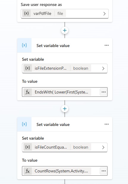128x184 pixels.
Task: Click the CountRows(System.Activity formula input
Action: point(61,171)
